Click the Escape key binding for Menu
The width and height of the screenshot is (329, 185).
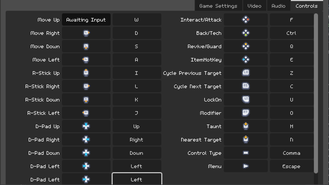tap(291, 166)
